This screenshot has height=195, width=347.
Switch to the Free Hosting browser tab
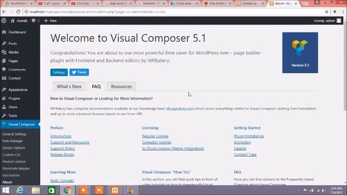pyautogui.click(x=217, y=4)
